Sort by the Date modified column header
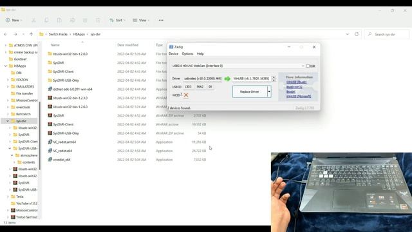This screenshot has height=232, width=412. (127, 45)
